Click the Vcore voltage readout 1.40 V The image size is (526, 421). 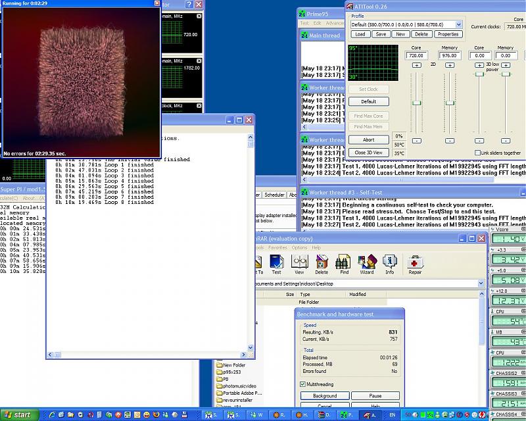pyautogui.click(x=508, y=239)
